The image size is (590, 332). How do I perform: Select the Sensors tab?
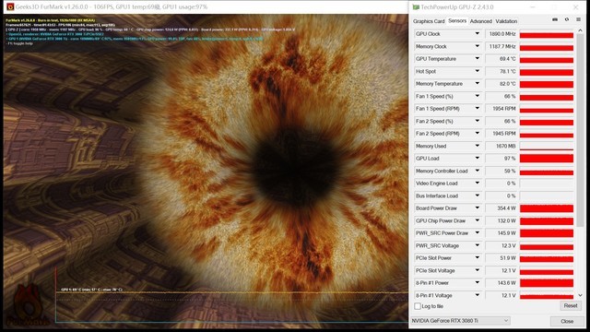[457, 20]
